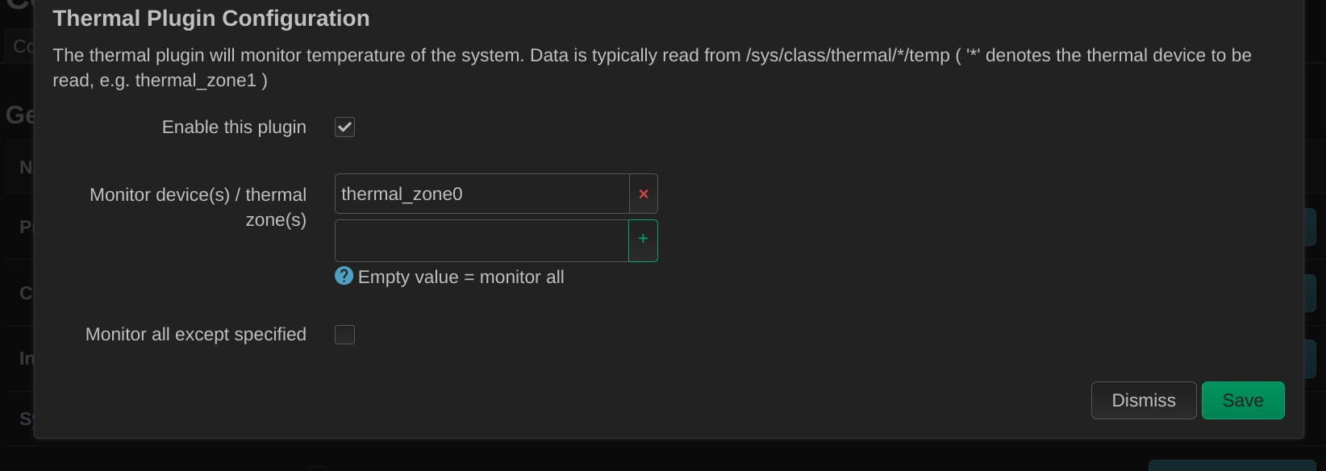The height and width of the screenshot is (471, 1326).
Task: Add zone entry with green plus icon
Action: [x=643, y=240]
